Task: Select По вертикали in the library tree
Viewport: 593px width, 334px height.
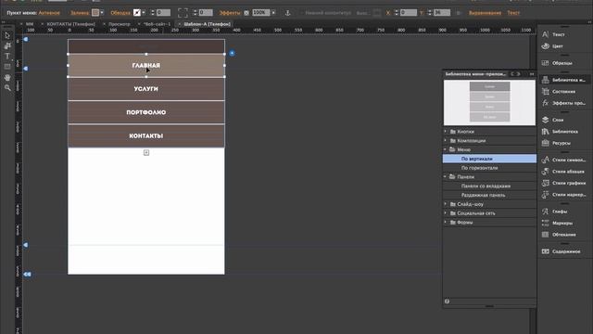Action: (489, 159)
